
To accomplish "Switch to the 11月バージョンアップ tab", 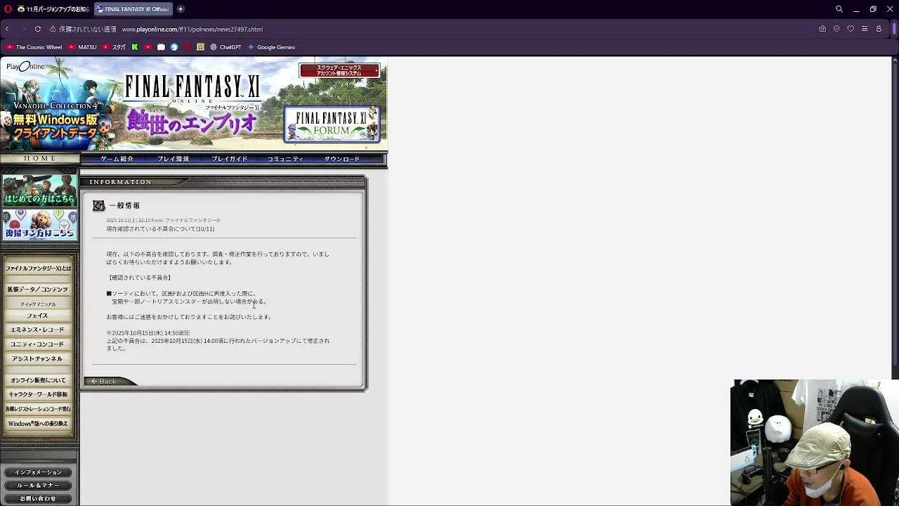I will (53, 9).
